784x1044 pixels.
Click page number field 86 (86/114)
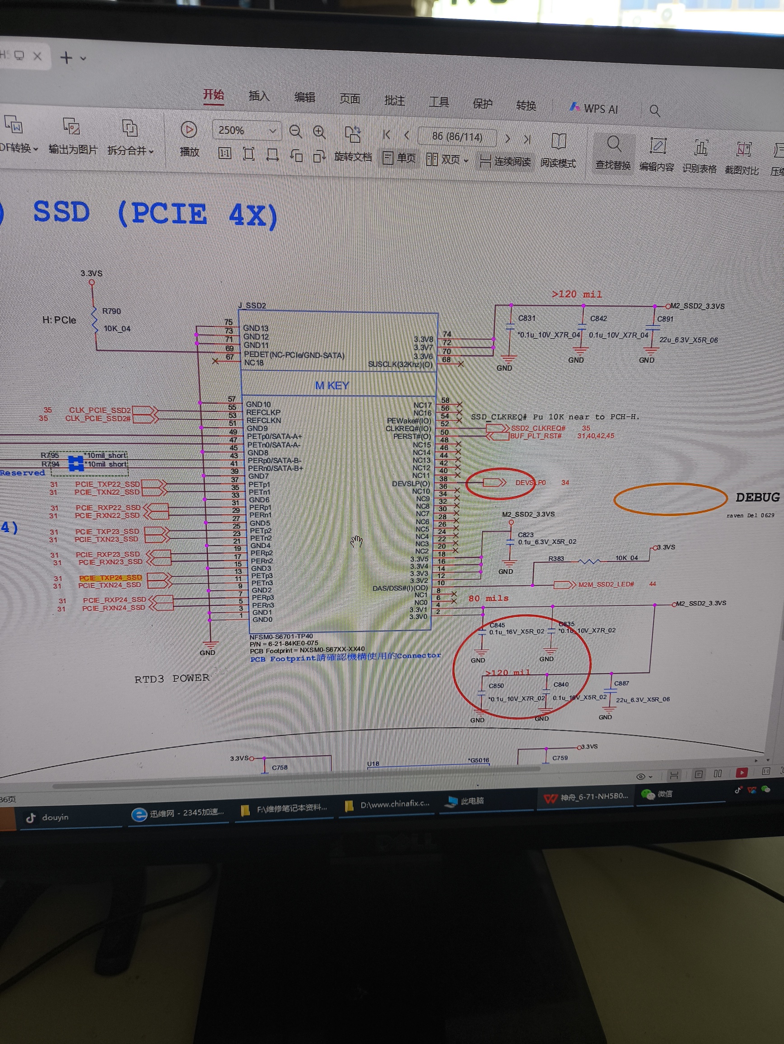tap(457, 137)
